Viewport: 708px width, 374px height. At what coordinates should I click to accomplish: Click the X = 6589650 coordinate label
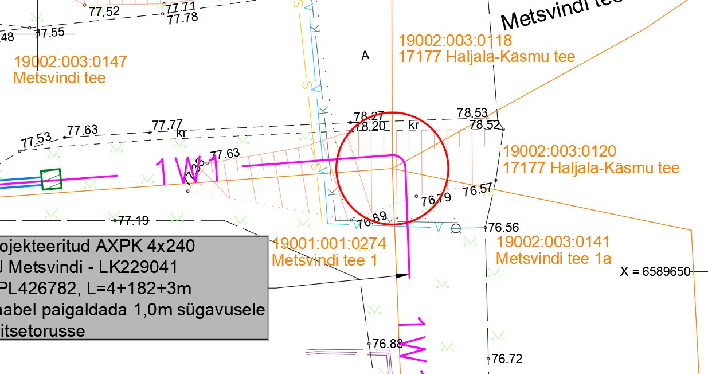pos(655,272)
